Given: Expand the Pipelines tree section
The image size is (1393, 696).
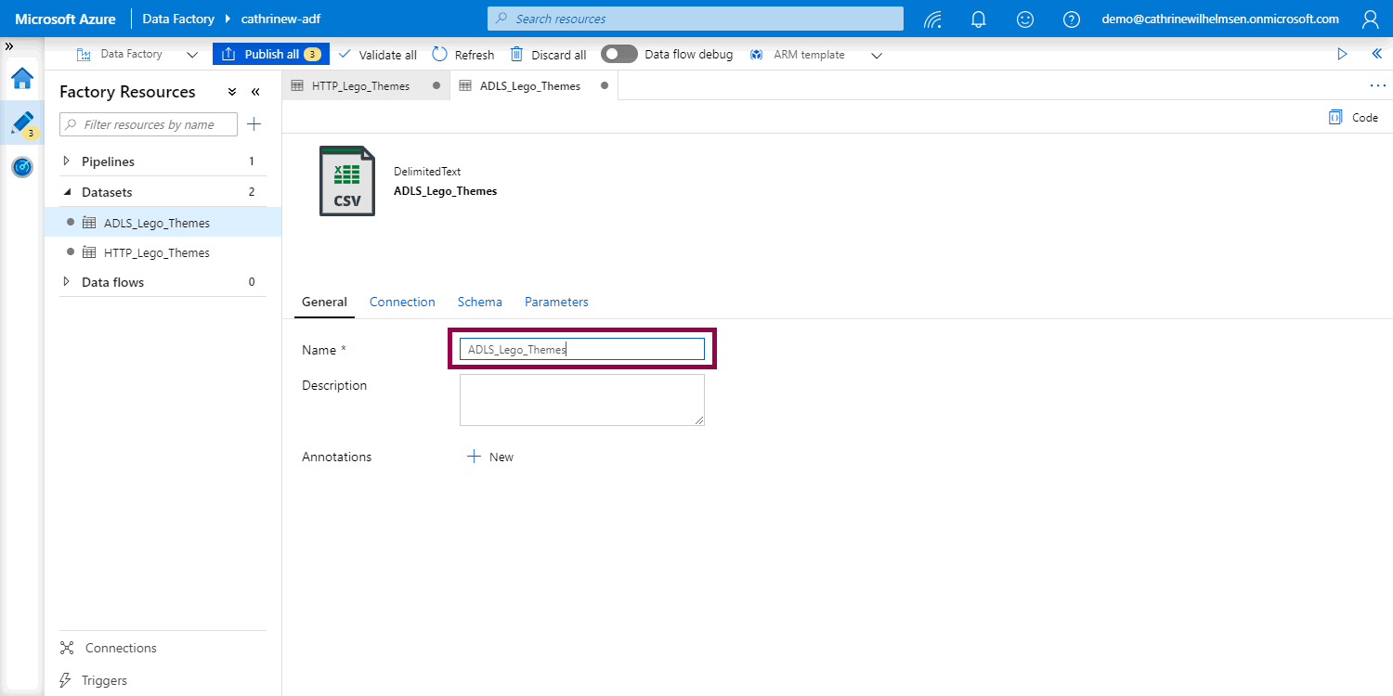Looking at the screenshot, I should pyautogui.click(x=67, y=161).
